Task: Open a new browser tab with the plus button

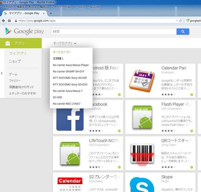Action: (x=50, y=14)
